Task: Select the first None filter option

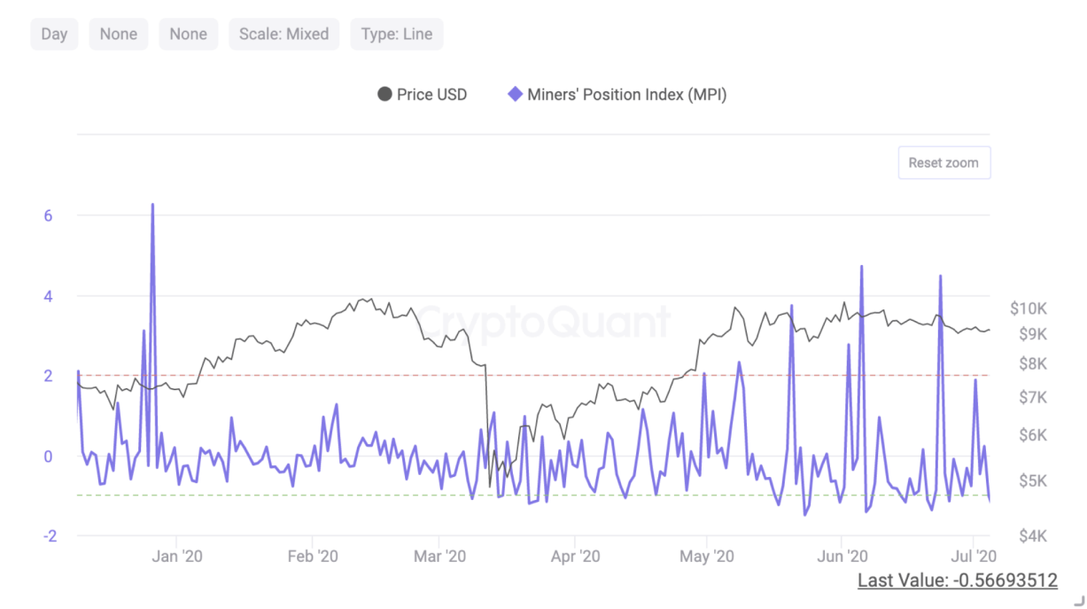Action: (118, 34)
